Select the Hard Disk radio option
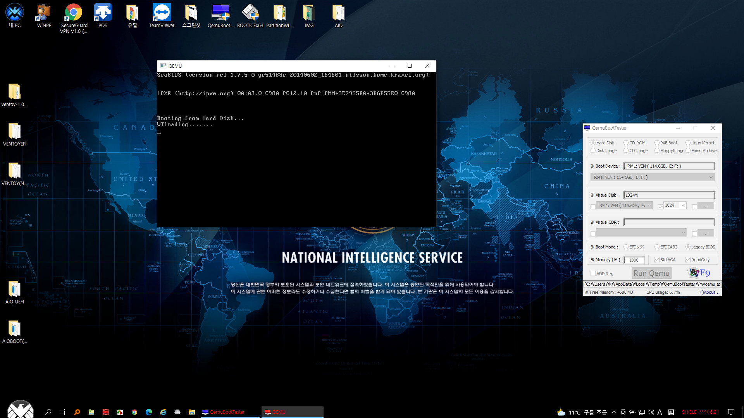This screenshot has width=744, height=418. (x=603, y=143)
